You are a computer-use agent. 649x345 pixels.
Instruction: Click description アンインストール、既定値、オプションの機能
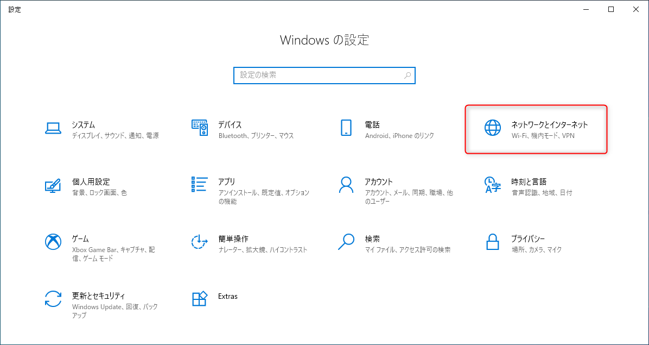point(264,197)
